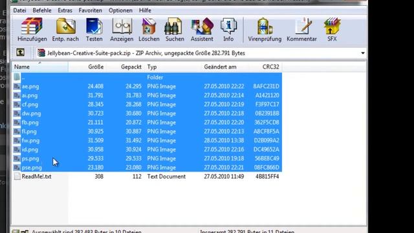The width and height of the screenshot is (414, 233).
Task: Open the Favoriten menu
Action: pos(91,10)
